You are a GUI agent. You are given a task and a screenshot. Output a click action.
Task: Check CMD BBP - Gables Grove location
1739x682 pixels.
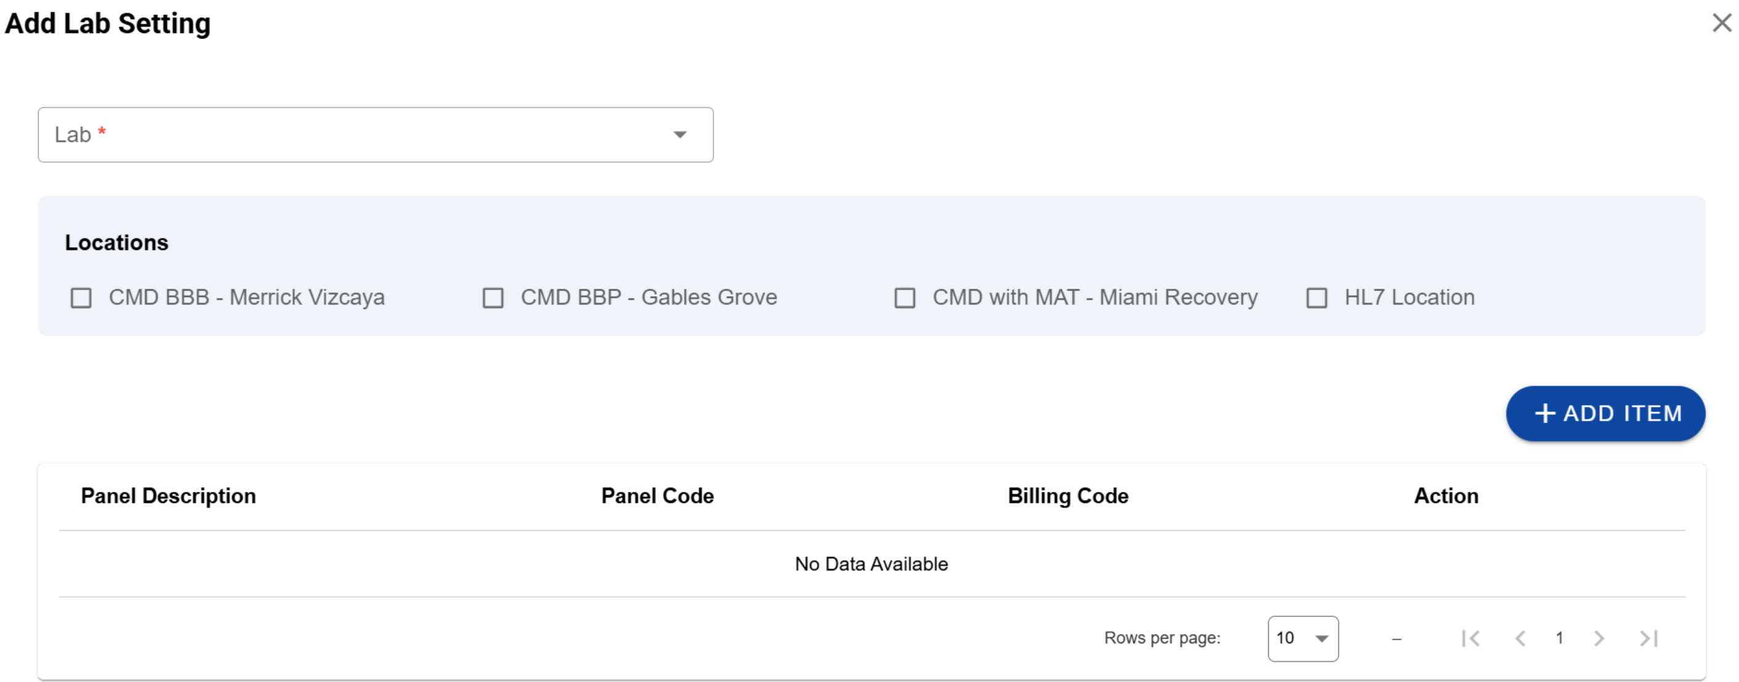click(493, 298)
